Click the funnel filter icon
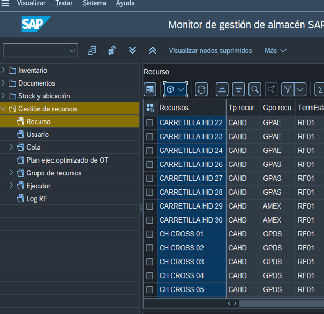 click(x=288, y=89)
